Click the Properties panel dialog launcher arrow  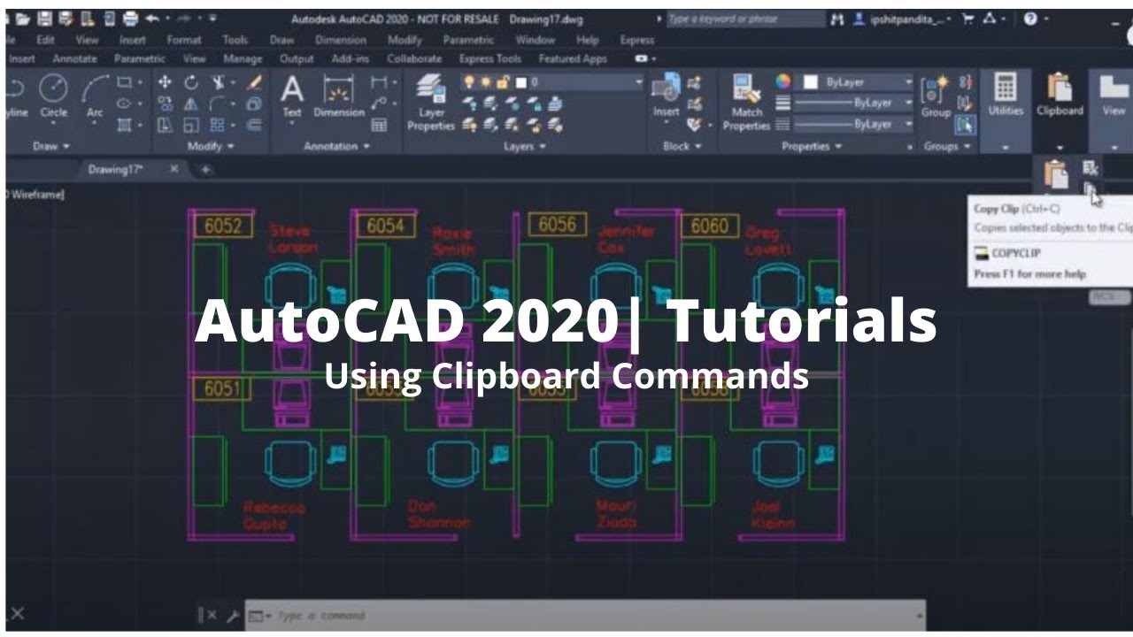[911, 148]
